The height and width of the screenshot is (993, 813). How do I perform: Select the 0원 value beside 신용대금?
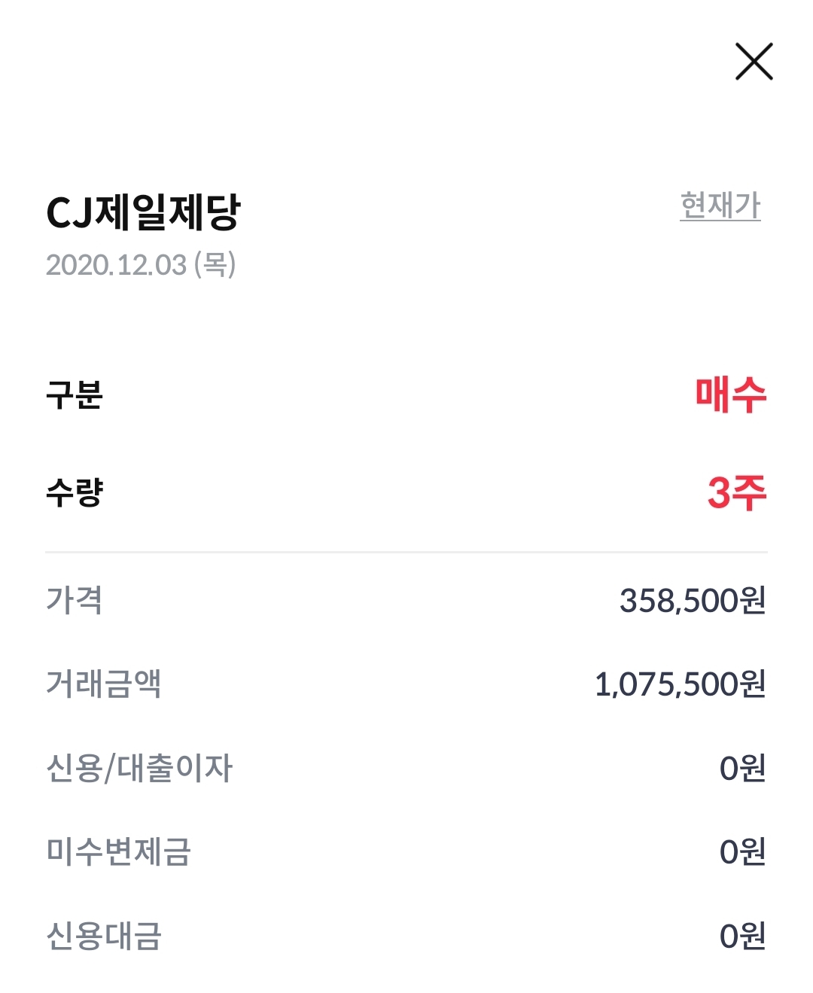click(743, 937)
